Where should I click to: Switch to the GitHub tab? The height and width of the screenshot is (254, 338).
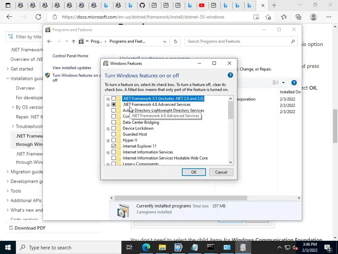coord(142,5)
